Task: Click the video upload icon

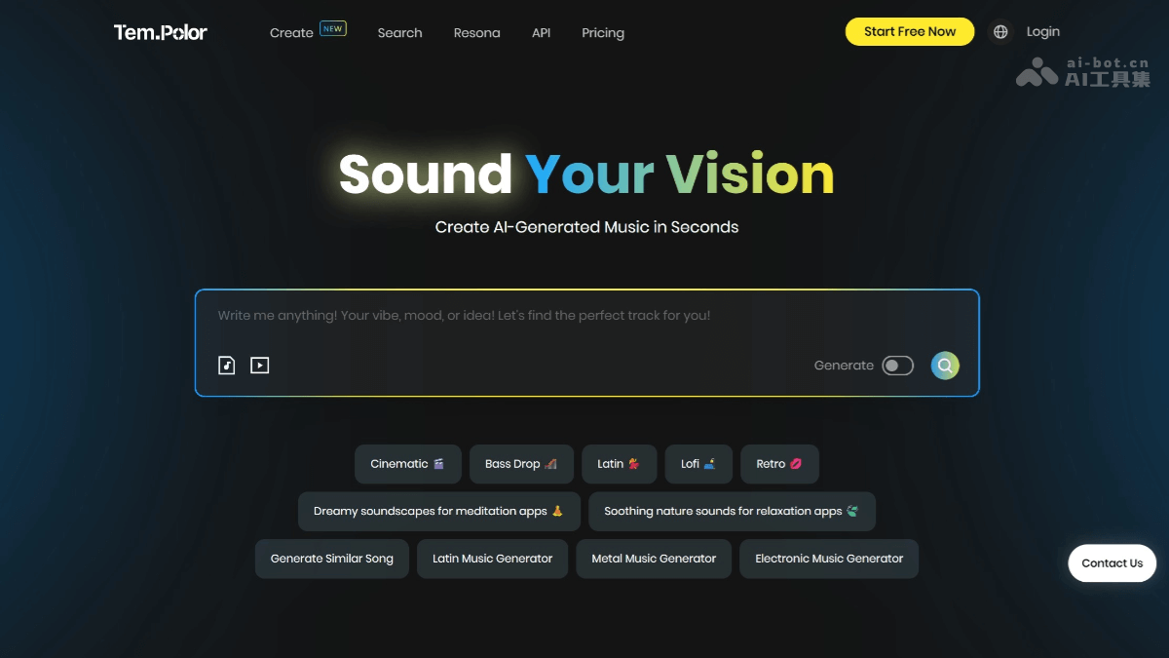Action: click(259, 366)
